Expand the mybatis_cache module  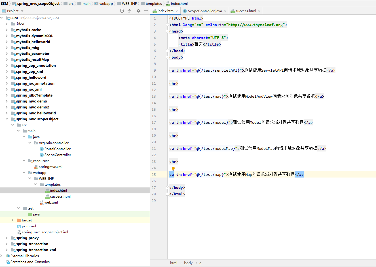7,30
